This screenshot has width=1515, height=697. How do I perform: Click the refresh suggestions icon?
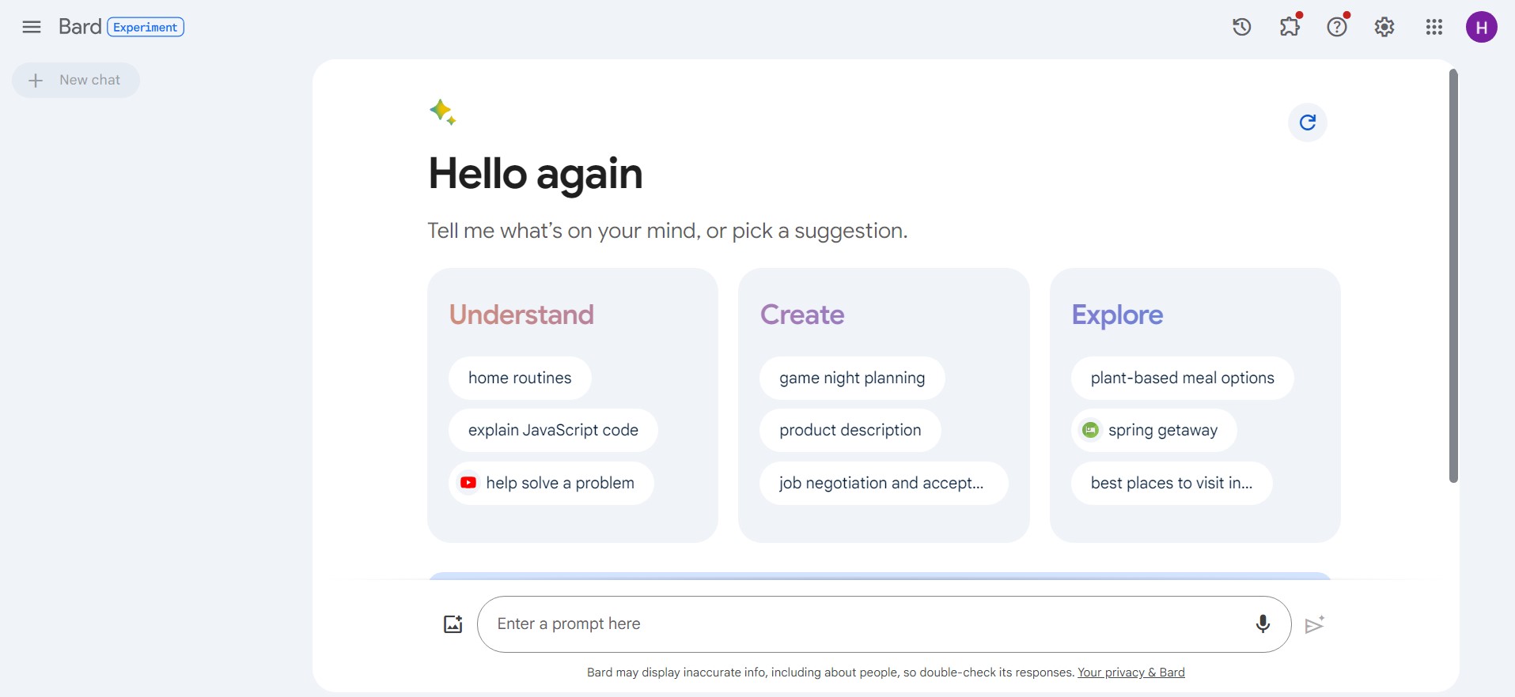pyautogui.click(x=1307, y=122)
